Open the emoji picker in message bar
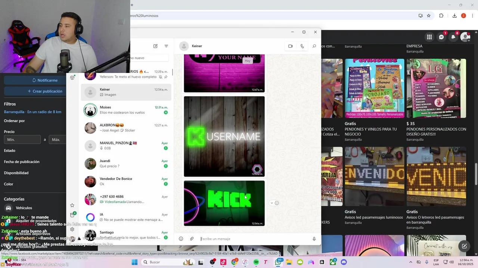 coord(181,239)
